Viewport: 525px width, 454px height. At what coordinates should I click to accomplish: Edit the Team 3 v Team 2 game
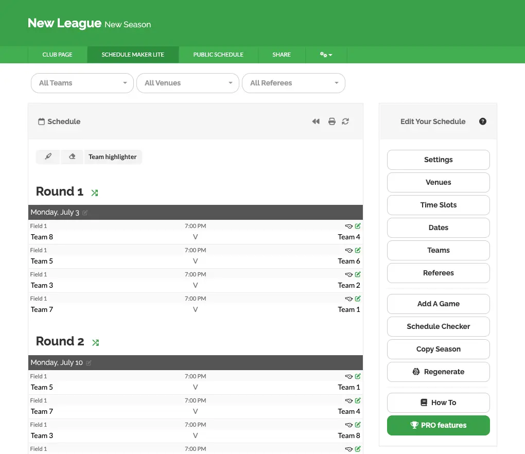[x=358, y=274]
